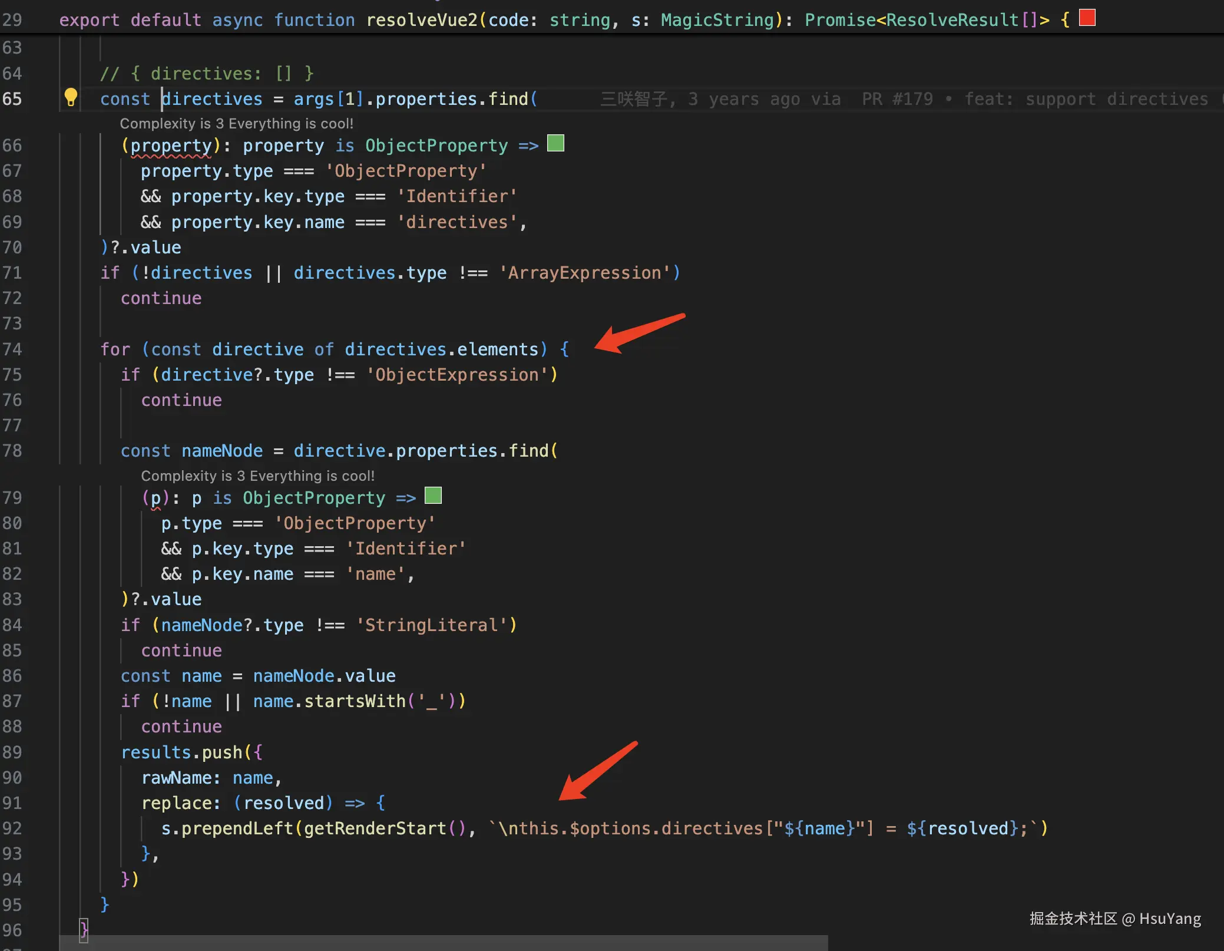Click the highlighted closing brace on line 96
This screenshot has width=1224, height=951.
coord(84,930)
